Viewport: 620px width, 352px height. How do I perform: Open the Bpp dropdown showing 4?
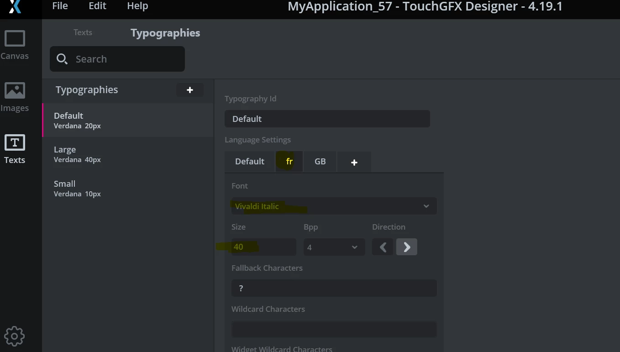point(334,247)
